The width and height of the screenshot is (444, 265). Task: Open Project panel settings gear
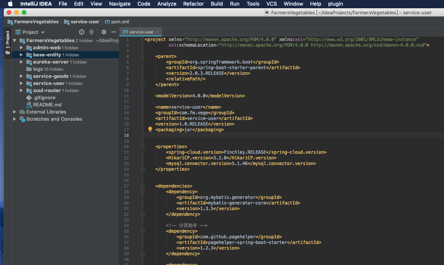pos(104,32)
